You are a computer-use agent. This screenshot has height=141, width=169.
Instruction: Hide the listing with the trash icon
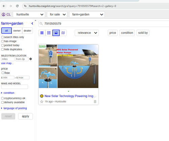coord(95,102)
